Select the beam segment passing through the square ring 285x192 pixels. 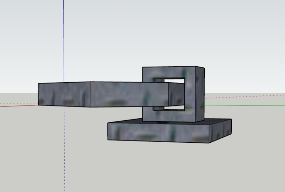click(x=177, y=94)
